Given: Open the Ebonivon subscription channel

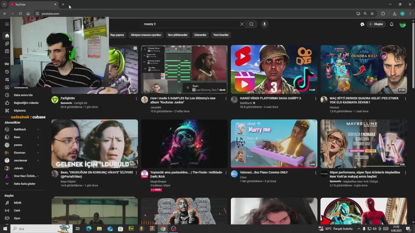Looking at the screenshot, I should [19, 153].
